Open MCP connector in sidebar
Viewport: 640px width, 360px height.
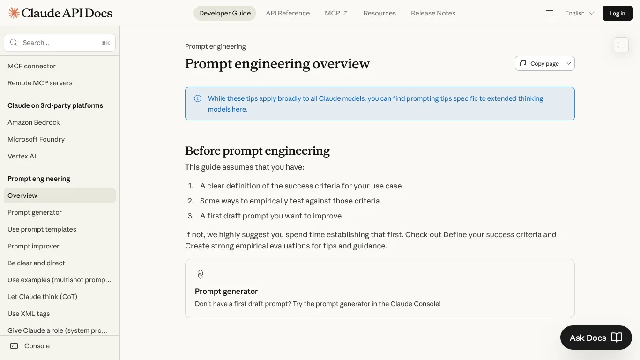tap(60, 66)
